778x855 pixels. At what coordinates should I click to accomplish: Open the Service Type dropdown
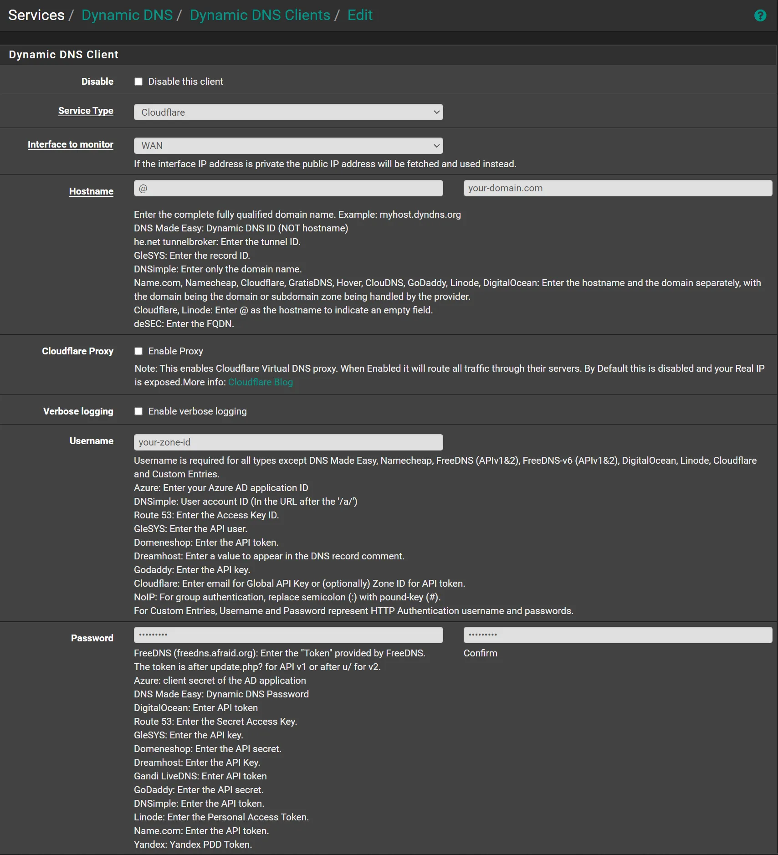(288, 112)
